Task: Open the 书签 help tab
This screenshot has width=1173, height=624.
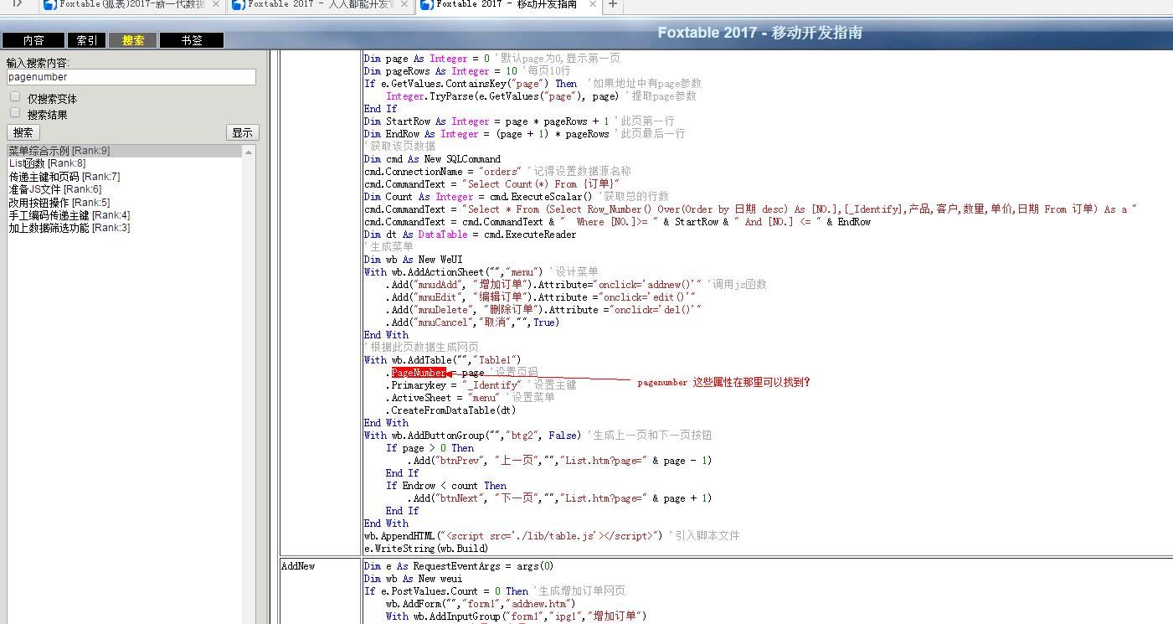Action: click(192, 40)
